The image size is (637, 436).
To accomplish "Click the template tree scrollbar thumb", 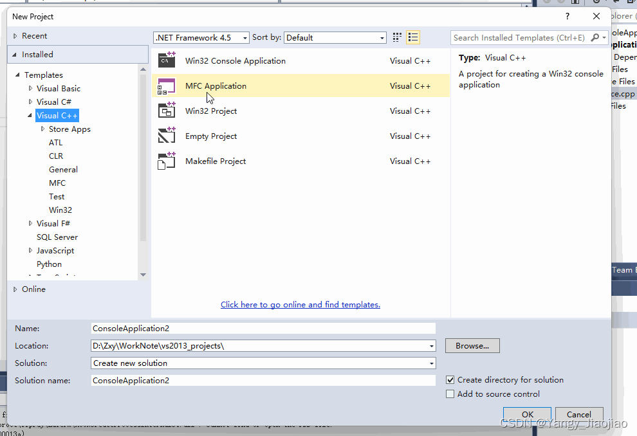I will pos(143,158).
